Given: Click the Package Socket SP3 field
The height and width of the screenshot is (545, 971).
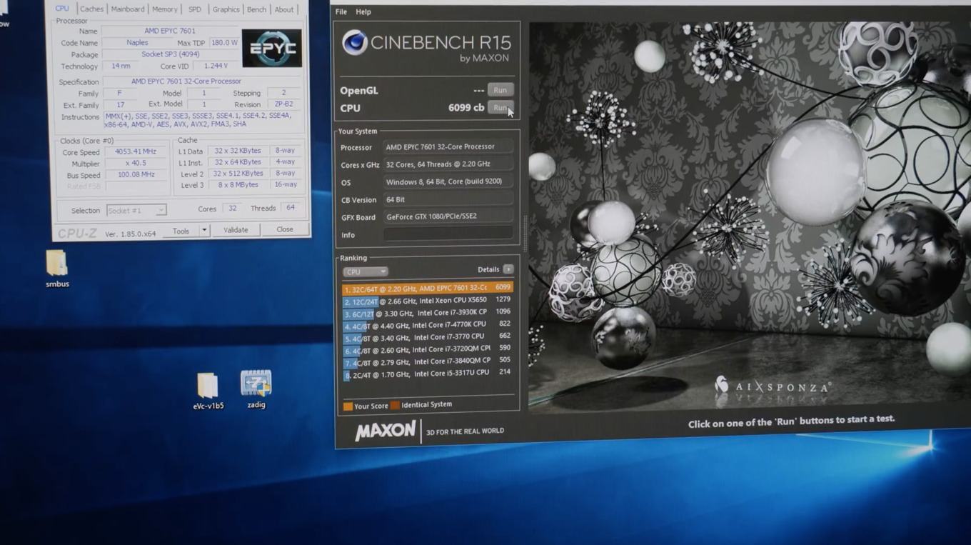Looking at the screenshot, I should pos(169,54).
